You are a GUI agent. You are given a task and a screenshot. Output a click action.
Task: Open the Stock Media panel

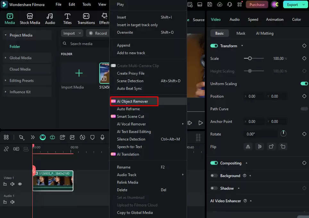30,19
